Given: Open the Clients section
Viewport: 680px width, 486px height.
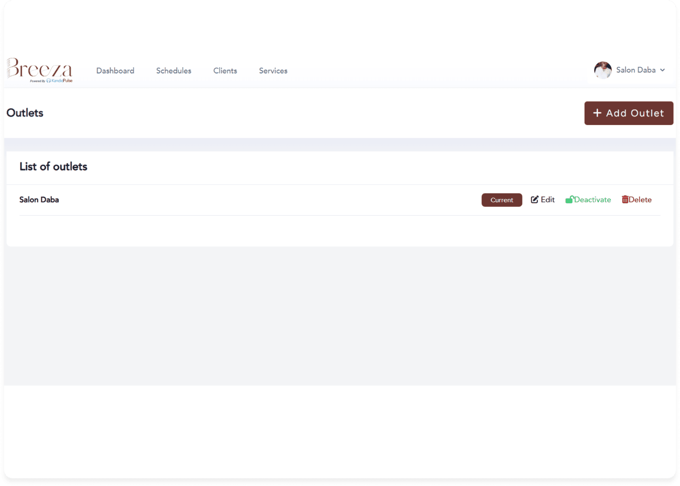Looking at the screenshot, I should pyautogui.click(x=225, y=71).
